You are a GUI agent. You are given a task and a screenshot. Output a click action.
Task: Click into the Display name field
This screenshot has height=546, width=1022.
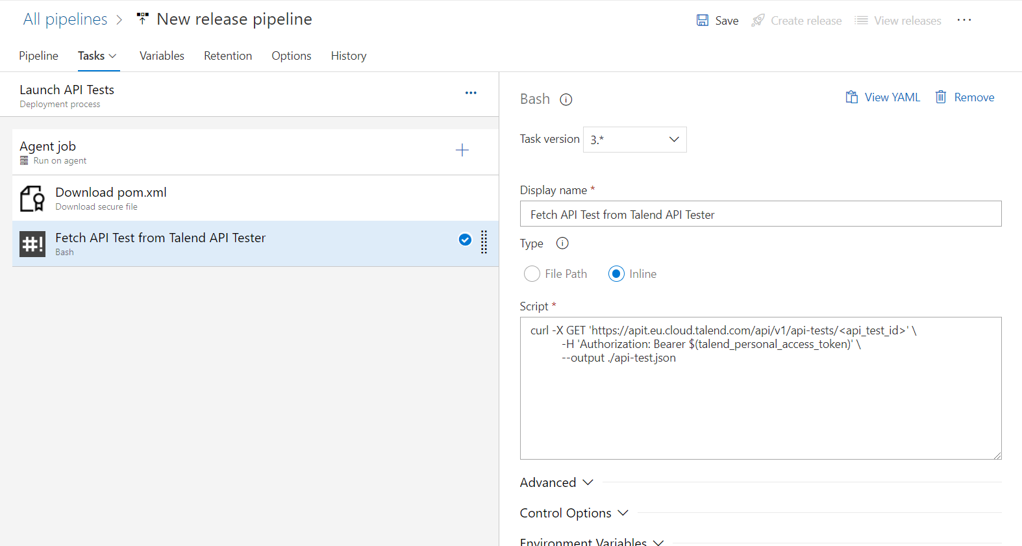pyautogui.click(x=760, y=214)
